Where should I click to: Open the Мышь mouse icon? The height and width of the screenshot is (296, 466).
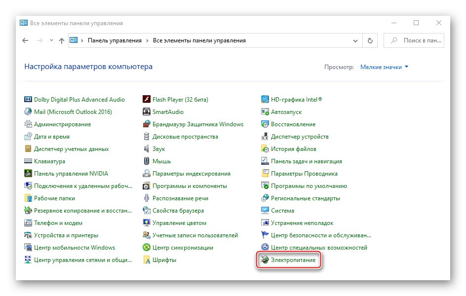point(147,161)
